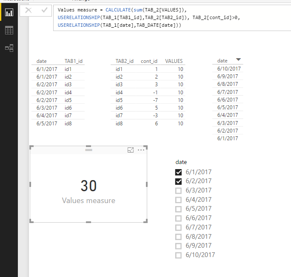Image resolution: width=291 pixels, height=277 pixels.
Task: Click inside the DAX formula editor
Action: [172, 18]
